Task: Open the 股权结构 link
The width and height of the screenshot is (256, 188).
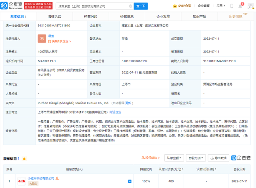Action: (150, 158)
